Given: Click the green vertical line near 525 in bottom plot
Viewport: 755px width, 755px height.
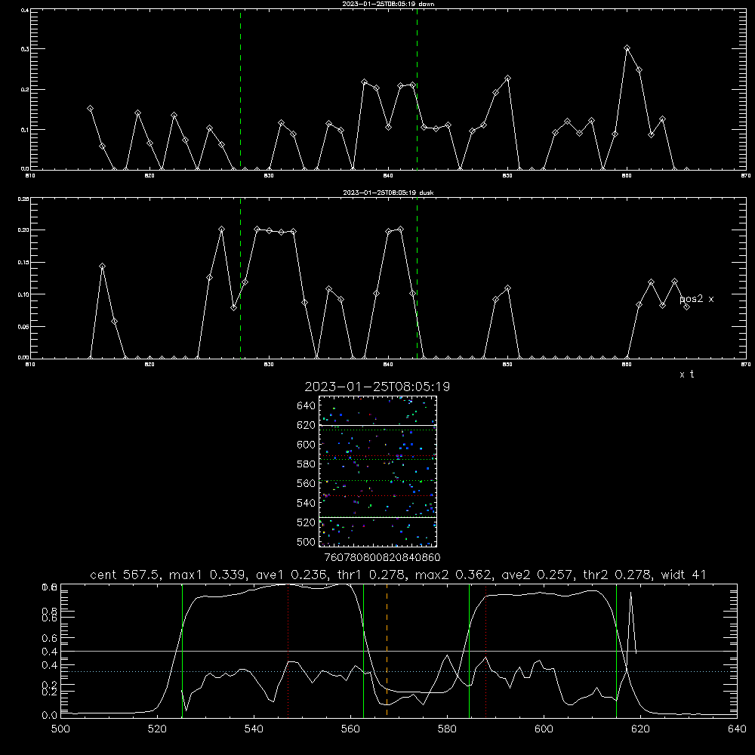Looking at the screenshot, I should click(182, 650).
